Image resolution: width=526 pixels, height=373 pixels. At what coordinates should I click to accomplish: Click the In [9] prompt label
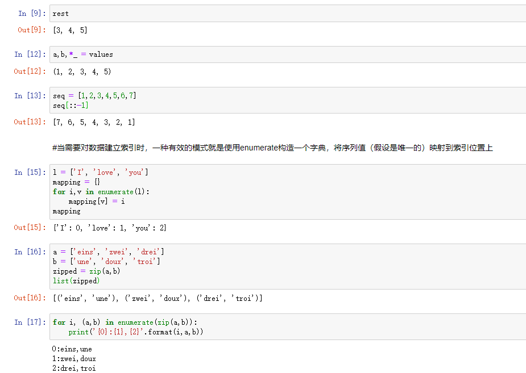(x=31, y=14)
